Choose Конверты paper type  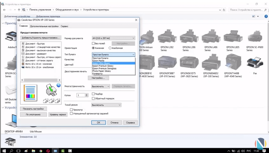click(114, 74)
